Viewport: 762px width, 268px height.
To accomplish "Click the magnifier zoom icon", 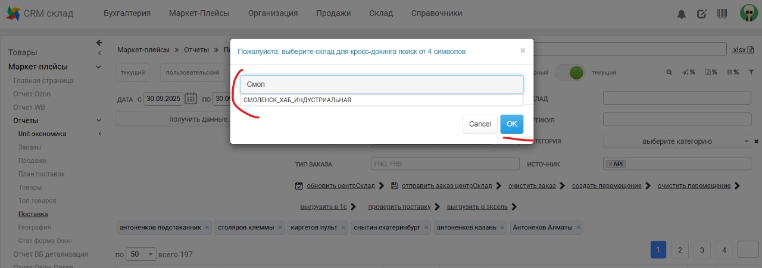I will 669,72.
